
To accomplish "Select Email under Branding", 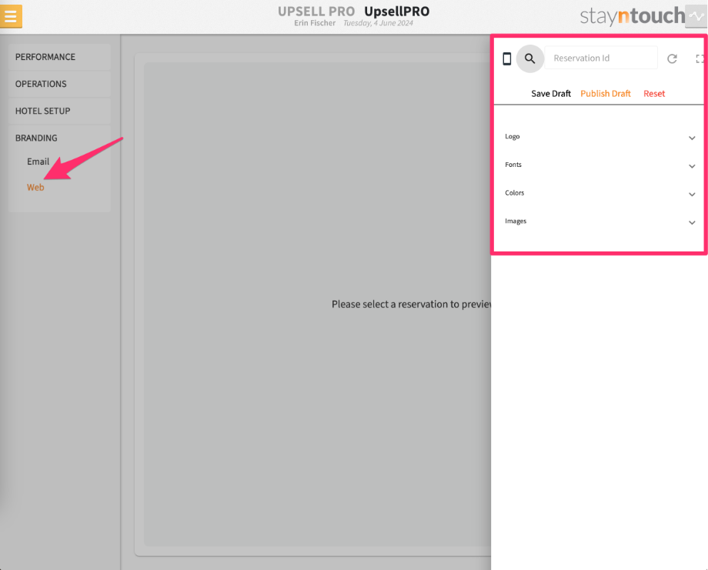I will click(38, 162).
